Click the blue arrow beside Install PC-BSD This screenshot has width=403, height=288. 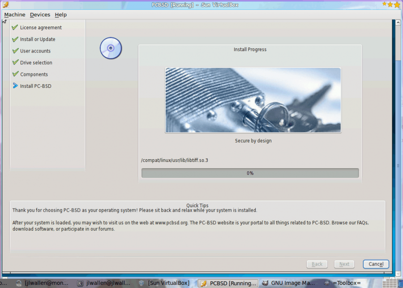[15, 86]
